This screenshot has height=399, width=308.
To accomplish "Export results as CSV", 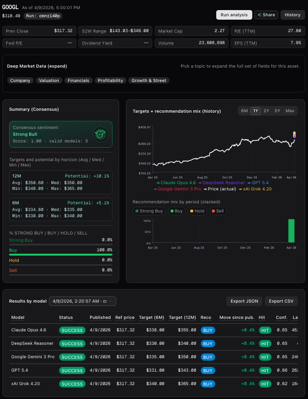I will click(x=281, y=301).
